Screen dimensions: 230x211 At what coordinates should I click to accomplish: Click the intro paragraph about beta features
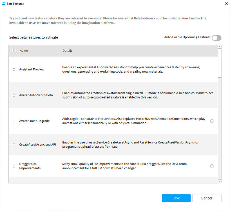[108, 21]
